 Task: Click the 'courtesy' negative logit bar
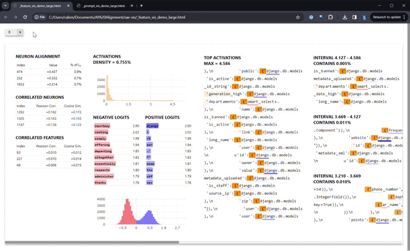[102, 125]
